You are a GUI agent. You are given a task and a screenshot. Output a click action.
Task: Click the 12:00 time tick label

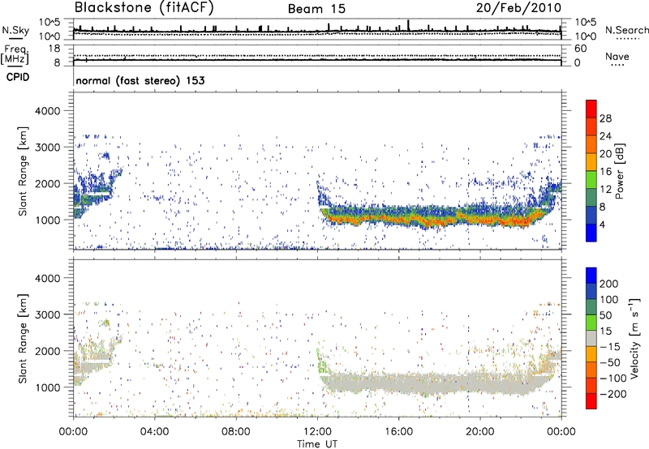tap(317, 432)
